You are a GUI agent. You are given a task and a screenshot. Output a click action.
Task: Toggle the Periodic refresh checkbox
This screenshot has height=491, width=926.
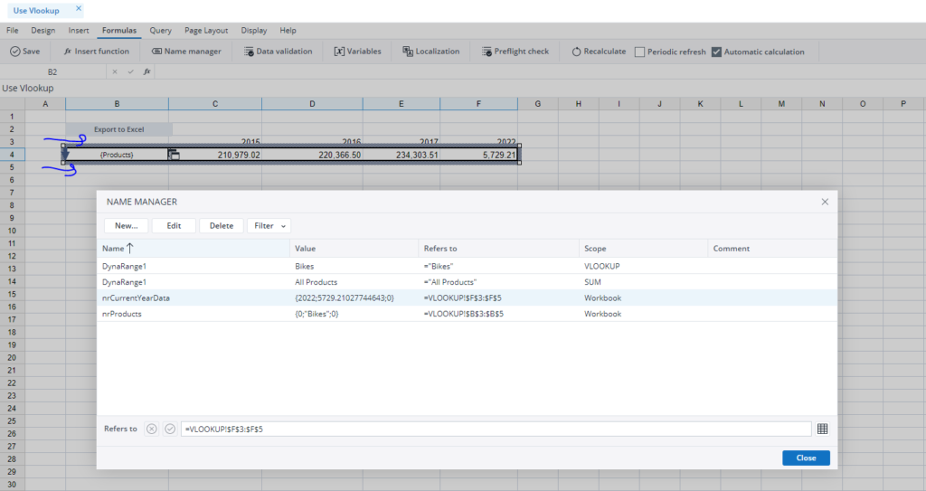pyautogui.click(x=639, y=52)
